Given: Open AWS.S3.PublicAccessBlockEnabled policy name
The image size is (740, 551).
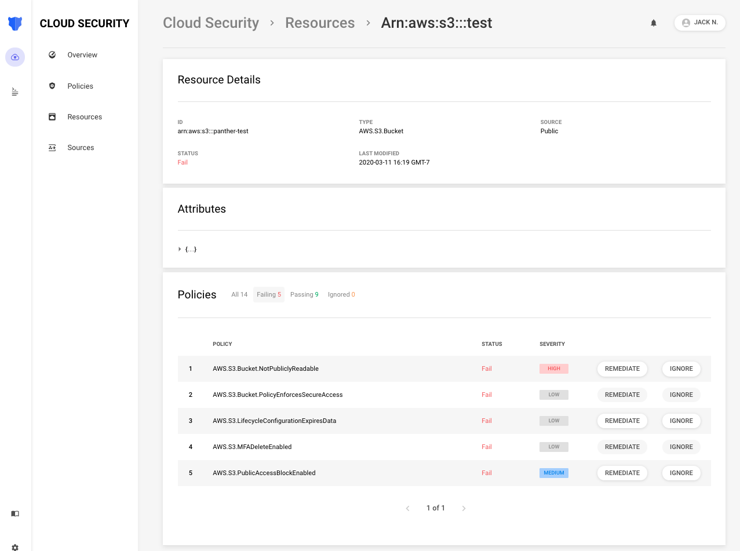Looking at the screenshot, I should pyautogui.click(x=264, y=473).
